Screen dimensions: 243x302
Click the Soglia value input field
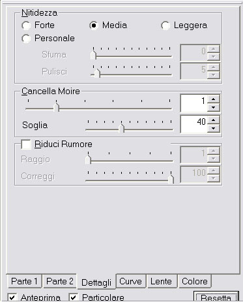pyautogui.click(x=193, y=124)
